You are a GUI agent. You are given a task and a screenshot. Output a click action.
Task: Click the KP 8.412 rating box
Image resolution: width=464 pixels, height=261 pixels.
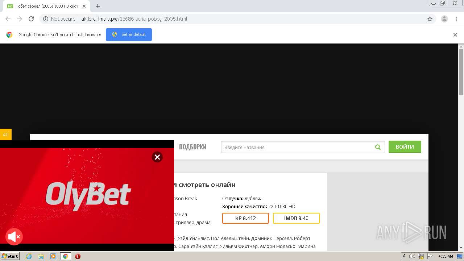pos(245,218)
